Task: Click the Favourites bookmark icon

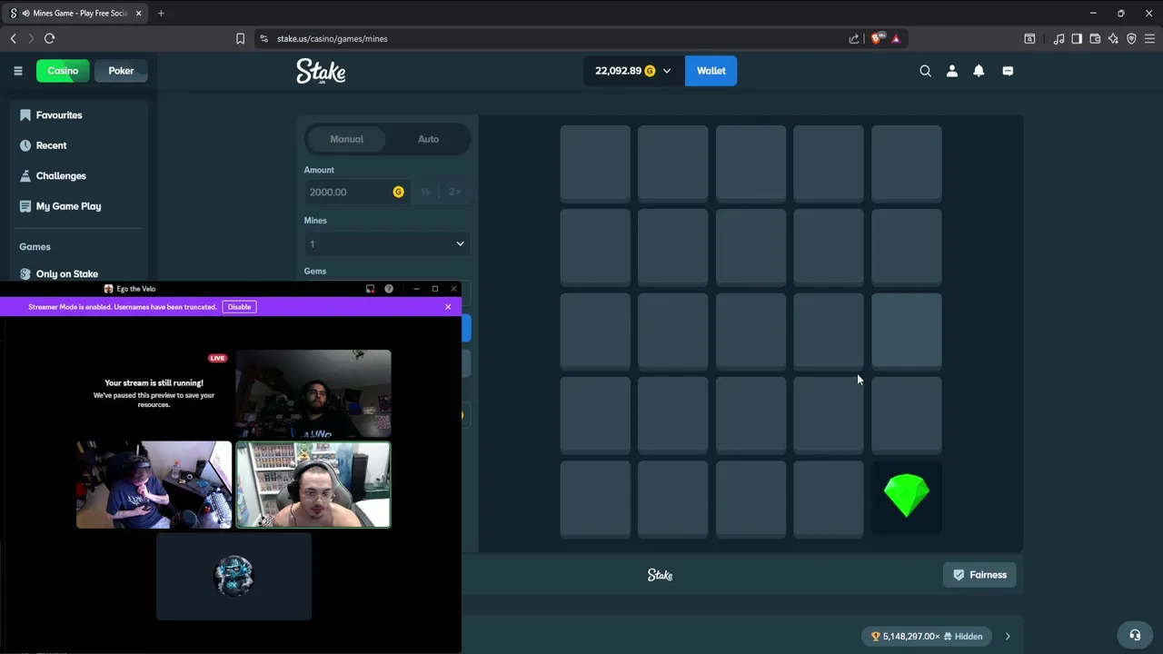Action: click(x=25, y=115)
